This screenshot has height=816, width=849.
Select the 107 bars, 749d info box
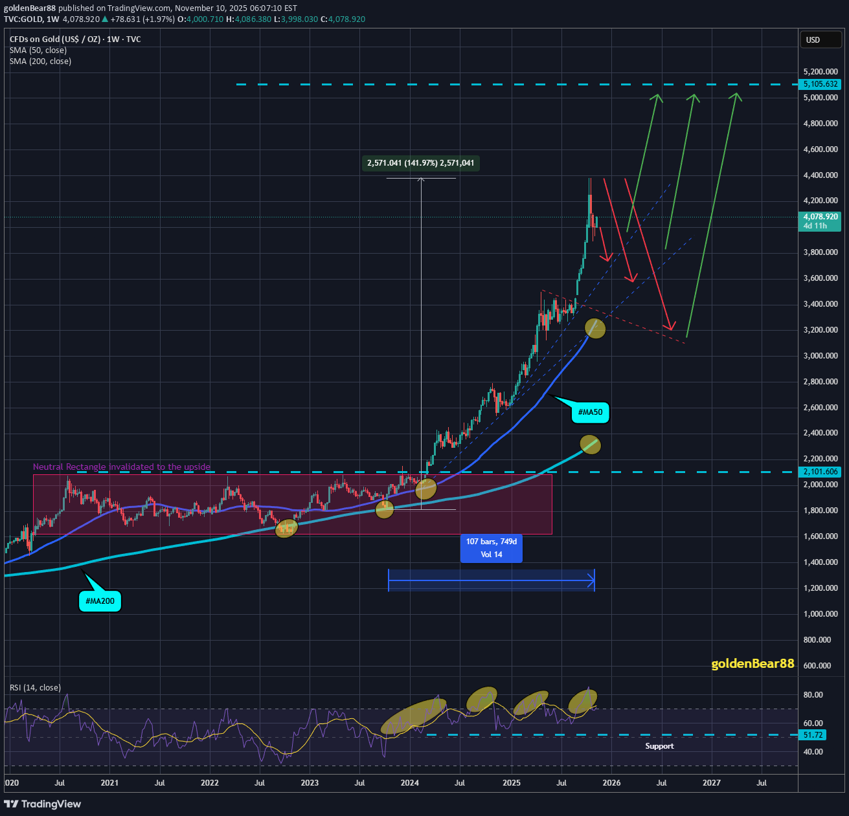(x=491, y=548)
